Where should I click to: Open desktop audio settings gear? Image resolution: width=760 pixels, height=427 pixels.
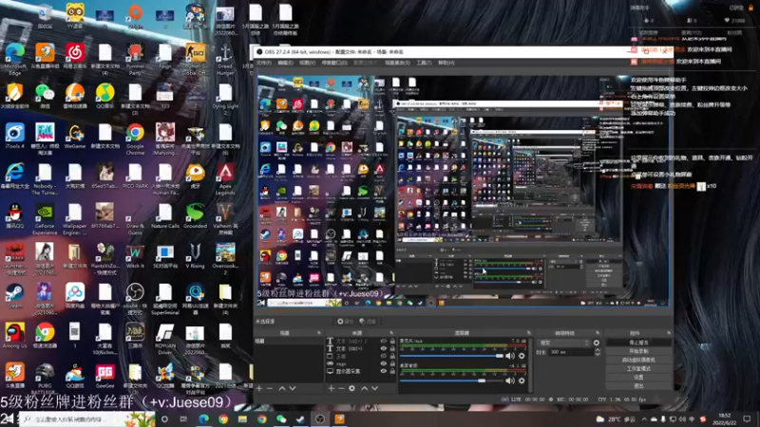(x=522, y=381)
